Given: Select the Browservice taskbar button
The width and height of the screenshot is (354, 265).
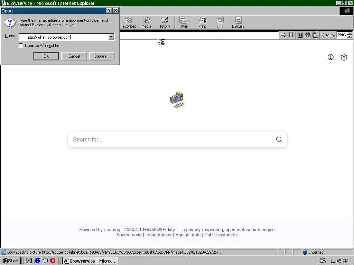Looking at the screenshot, I should point(90,261).
